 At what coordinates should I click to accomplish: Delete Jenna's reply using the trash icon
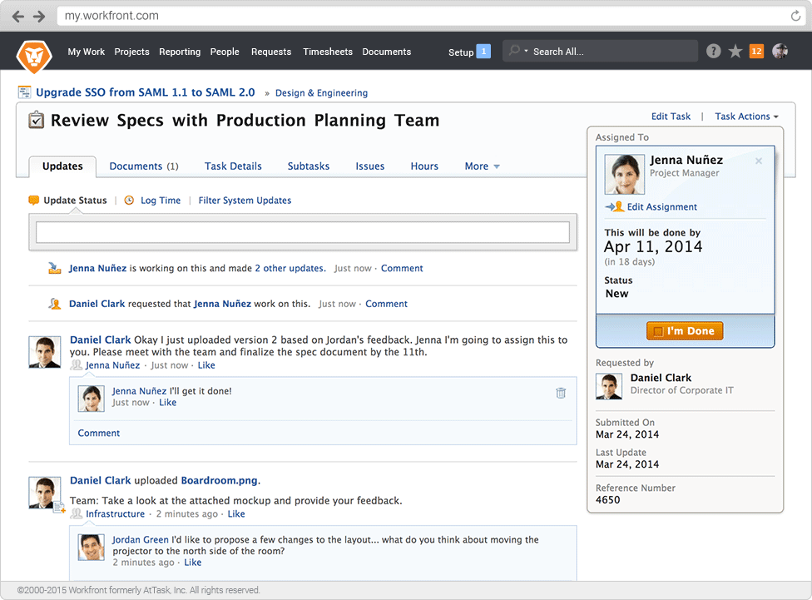(x=561, y=393)
